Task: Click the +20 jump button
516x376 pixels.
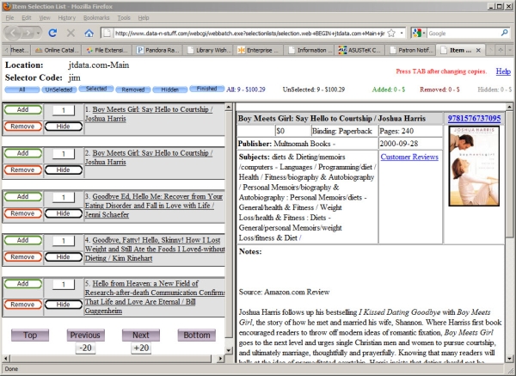Action: (141, 348)
